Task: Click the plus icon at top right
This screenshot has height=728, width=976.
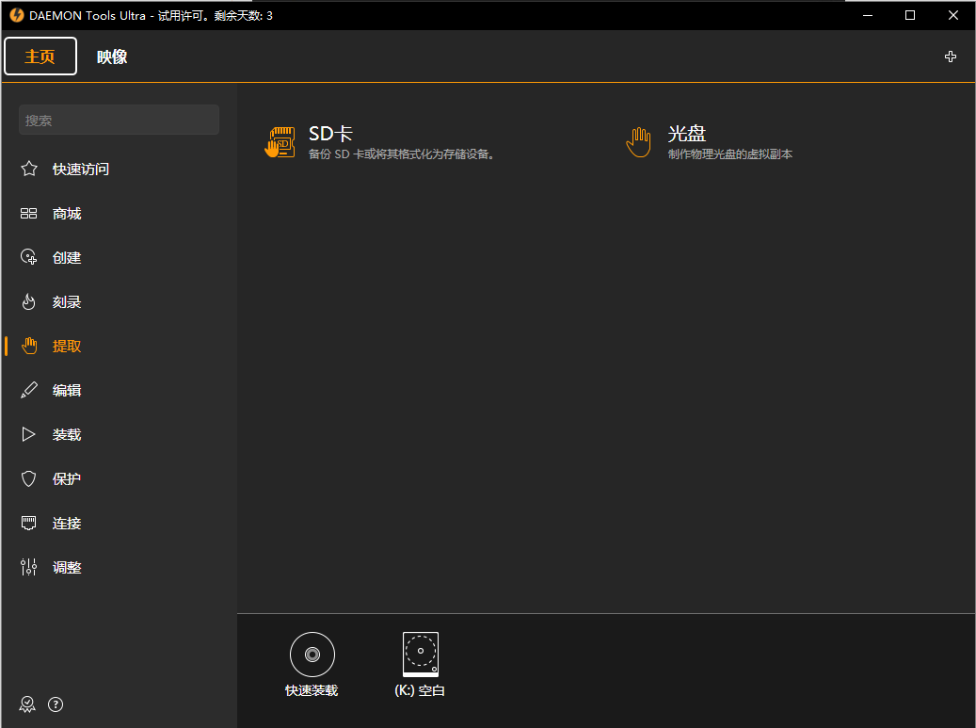Action: click(x=951, y=57)
